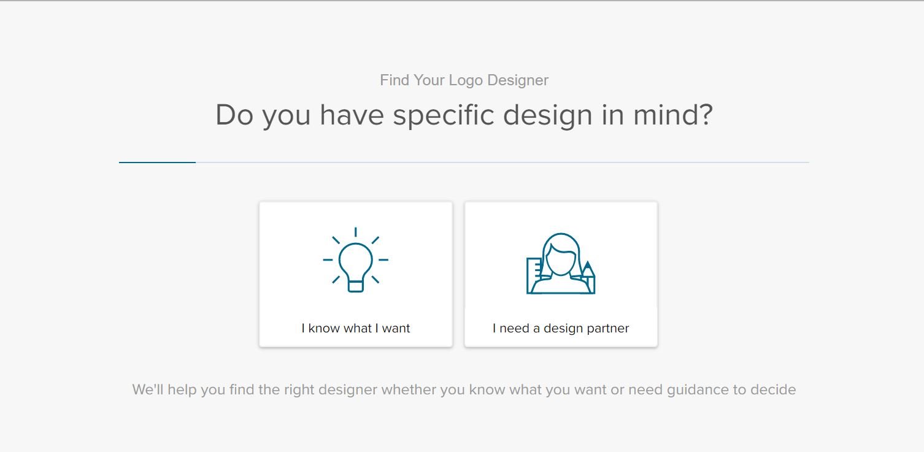Click the word 'want' in the left card
Screen dimensions: 924x452
(x=396, y=328)
